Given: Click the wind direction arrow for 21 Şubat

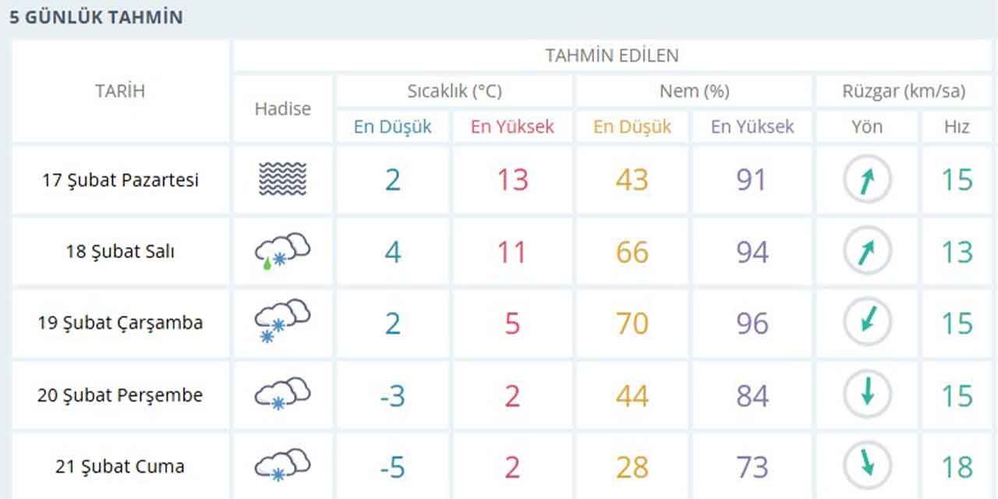Looking at the screenshot, I should click(x=867, y=466).
